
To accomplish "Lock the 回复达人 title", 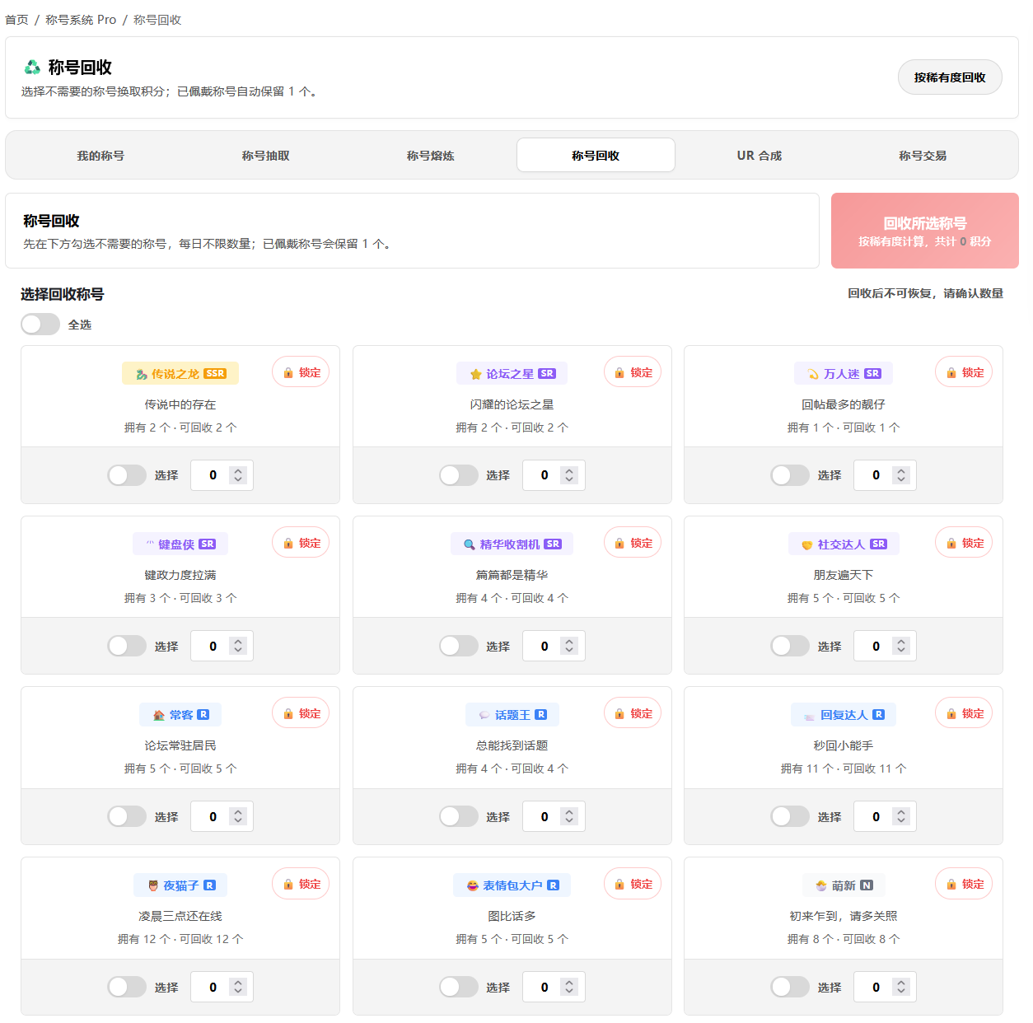I will [x=964, y=713].
